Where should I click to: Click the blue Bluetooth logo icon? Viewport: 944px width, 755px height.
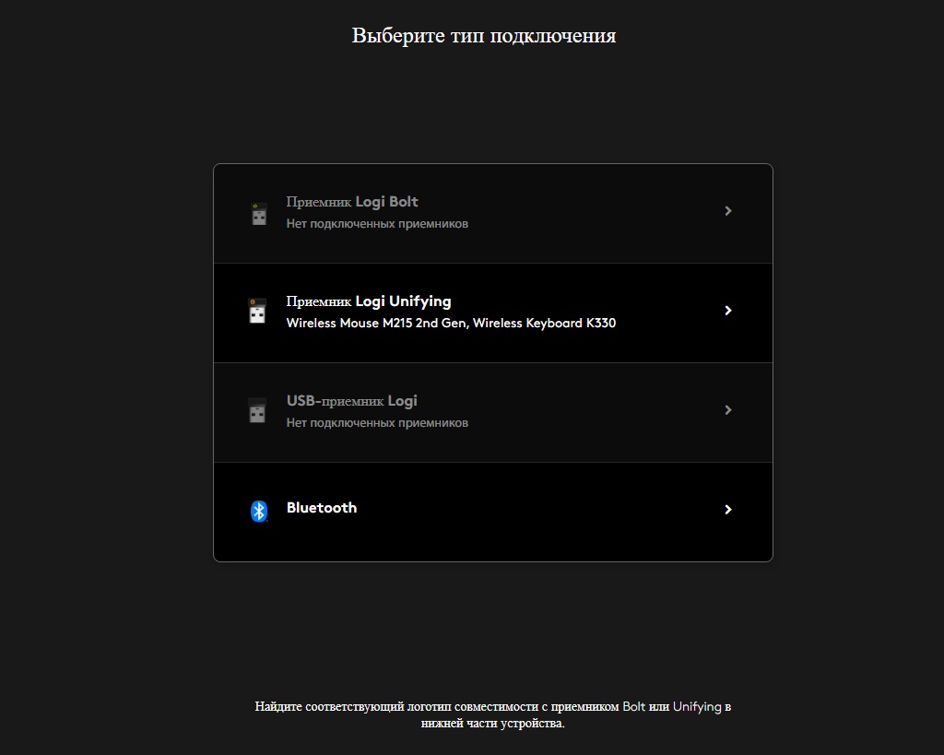pyautogui.click(x=259, y=511)
